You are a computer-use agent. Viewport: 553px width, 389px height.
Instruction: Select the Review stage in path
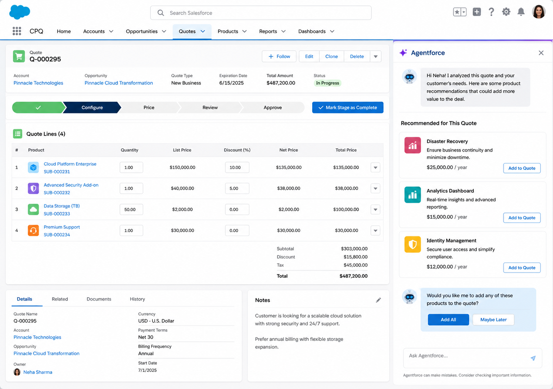point(210,108)
